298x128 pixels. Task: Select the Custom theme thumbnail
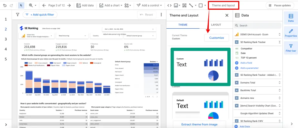coord(201,67)
